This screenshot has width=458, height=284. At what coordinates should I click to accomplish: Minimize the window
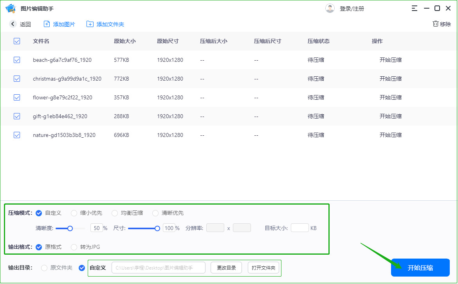(x=426, y=9)
